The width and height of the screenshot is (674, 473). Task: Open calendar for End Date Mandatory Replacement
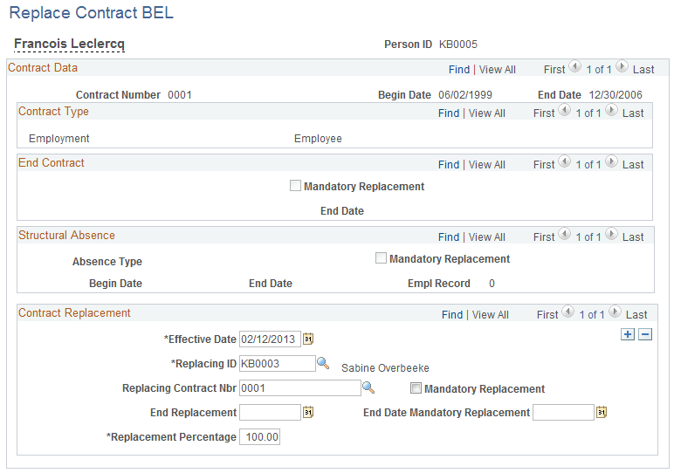tap(602, 413)
